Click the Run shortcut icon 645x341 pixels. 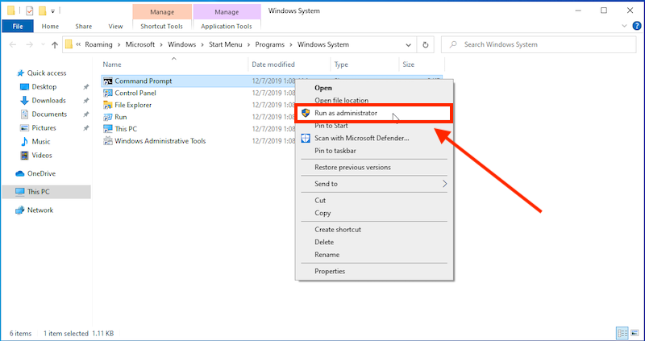(108, 117)
